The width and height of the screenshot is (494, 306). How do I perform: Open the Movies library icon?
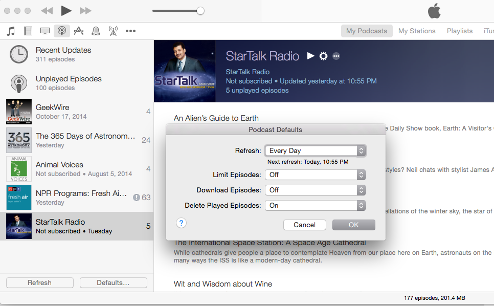pyautogui.click(x=28, y=31)
